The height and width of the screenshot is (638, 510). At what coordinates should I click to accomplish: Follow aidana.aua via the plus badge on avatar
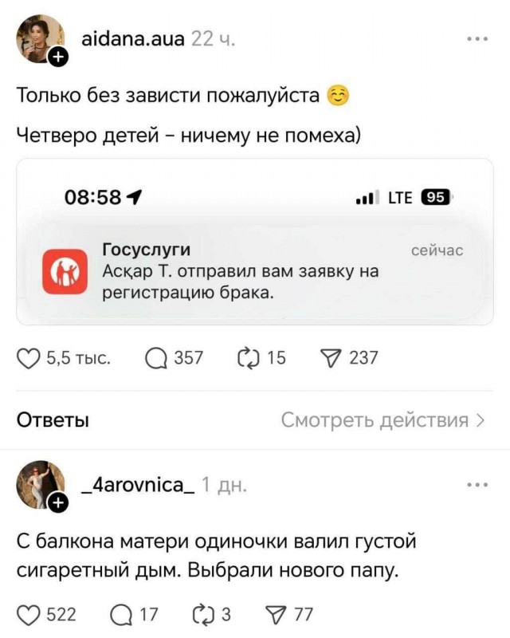[x=57, y=56]
